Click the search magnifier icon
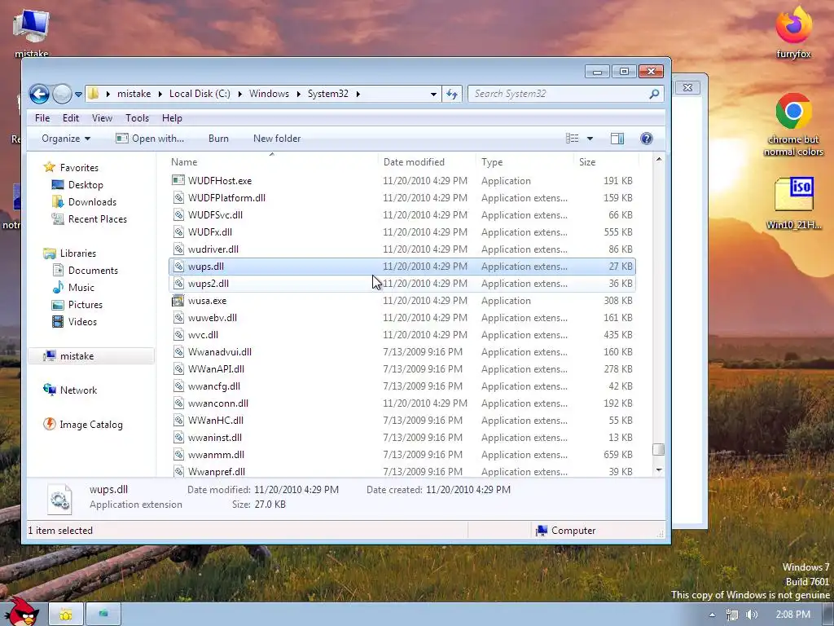The image size is (834, 626). coord(654,95)
